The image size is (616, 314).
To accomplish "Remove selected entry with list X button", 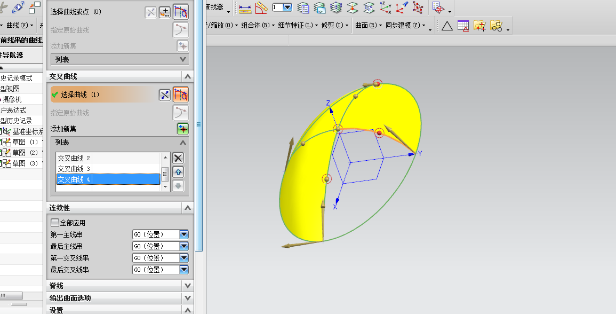I will coord(179,158).
